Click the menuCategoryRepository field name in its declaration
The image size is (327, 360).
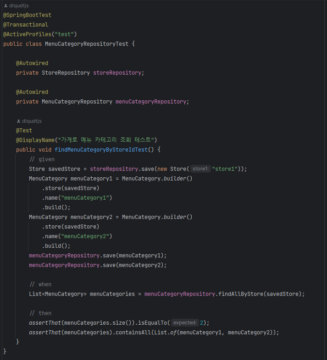[151, 102]
